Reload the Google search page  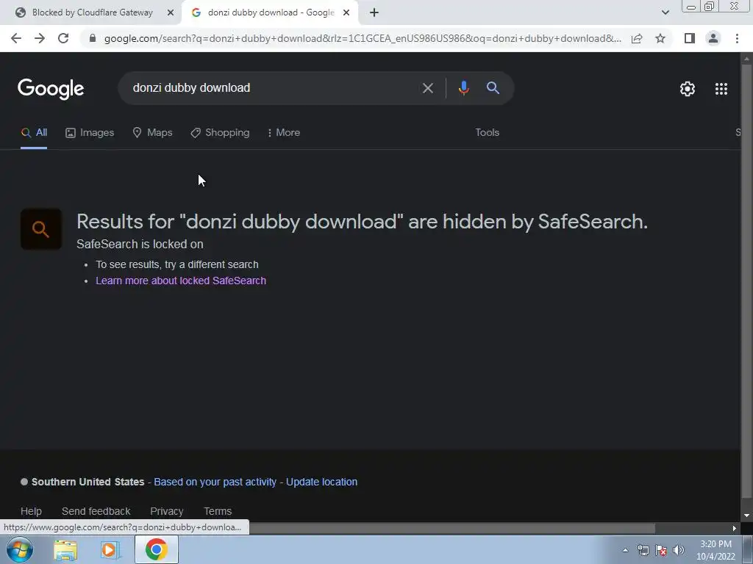[63, 38]
